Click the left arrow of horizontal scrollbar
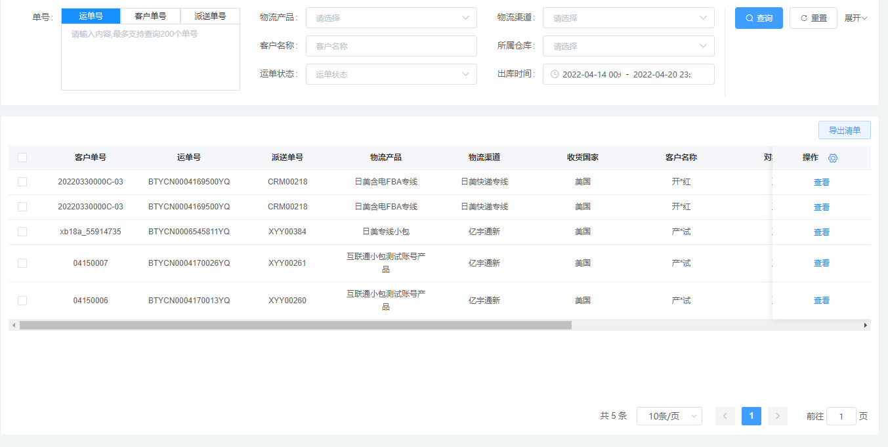 [13, 325]
